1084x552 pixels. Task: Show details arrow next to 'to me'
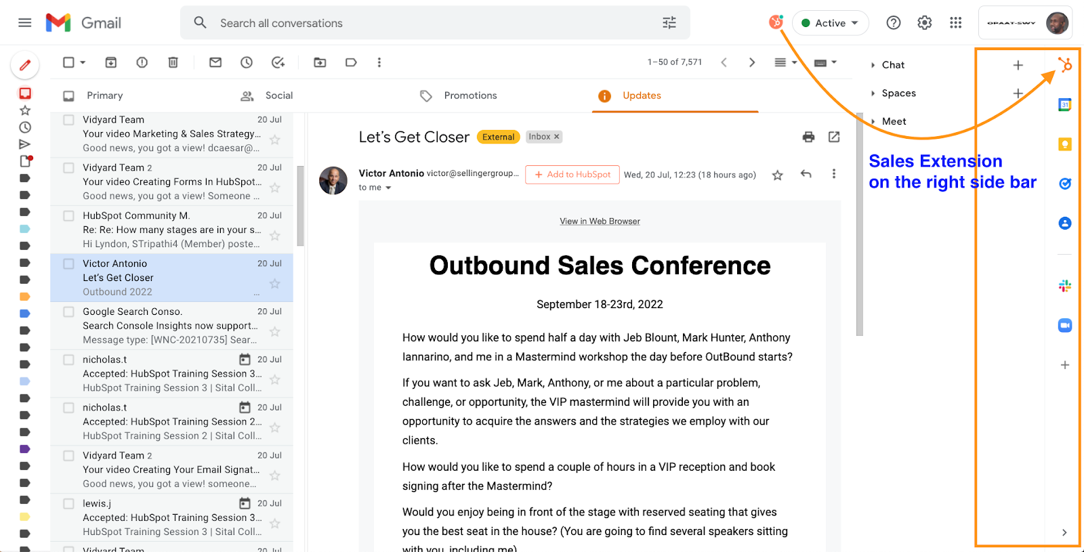point(388,188)
